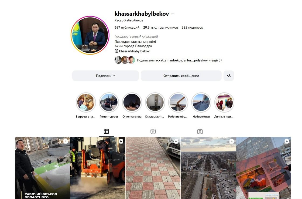Open the tagged photos tab icon
Screen dimensions: 302x199
tap(200, 131)
